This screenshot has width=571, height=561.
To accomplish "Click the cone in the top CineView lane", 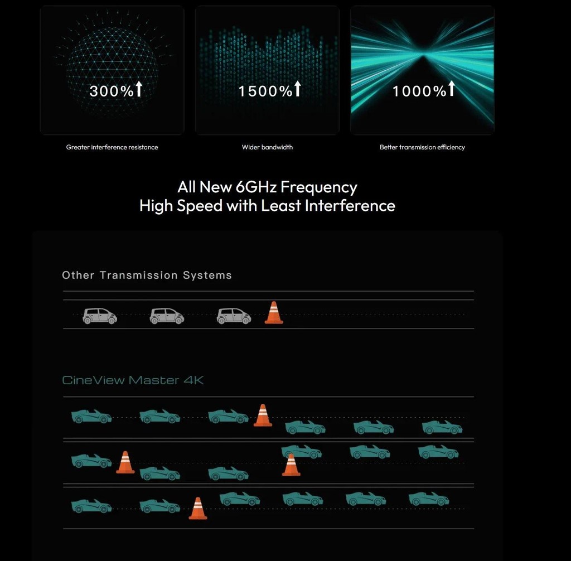I will 263,415.
